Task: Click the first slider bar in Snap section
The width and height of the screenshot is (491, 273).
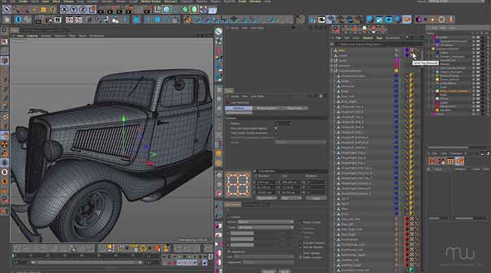Action: (242, 233)
